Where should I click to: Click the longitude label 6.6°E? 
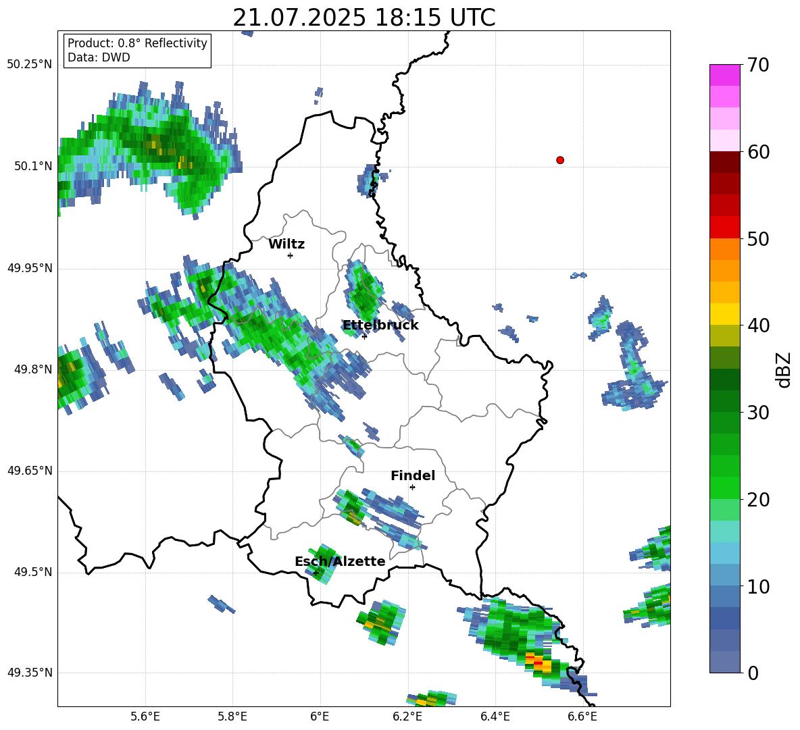(x=582, y=716)
